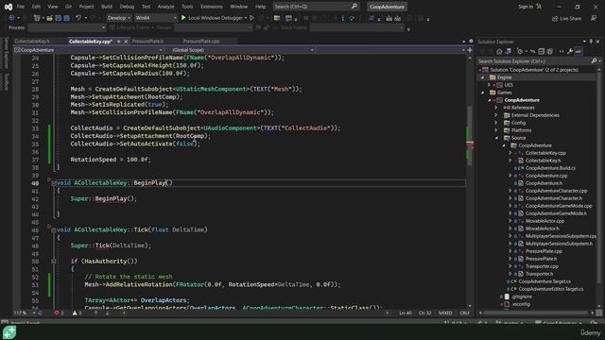This screenshot has height=340, width=605.
Task: Click Start Without Debugging play outline icon
Action: pyautogui.click(x=252, y=18)
